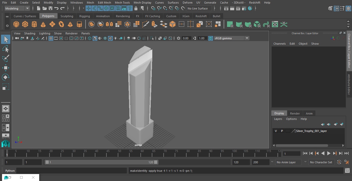Screen dimensions: 352x181
Task: Click the Mirror geometry shelf icon
Action: tap(110, 24)
